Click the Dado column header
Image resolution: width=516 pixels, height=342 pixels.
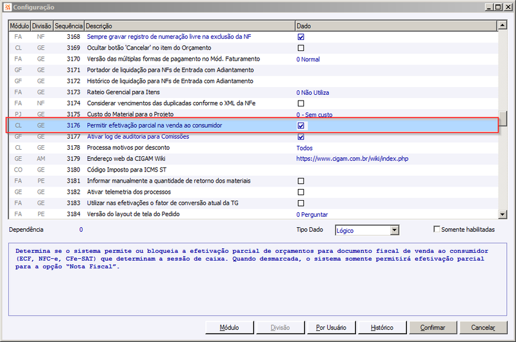tap(396, 26)
